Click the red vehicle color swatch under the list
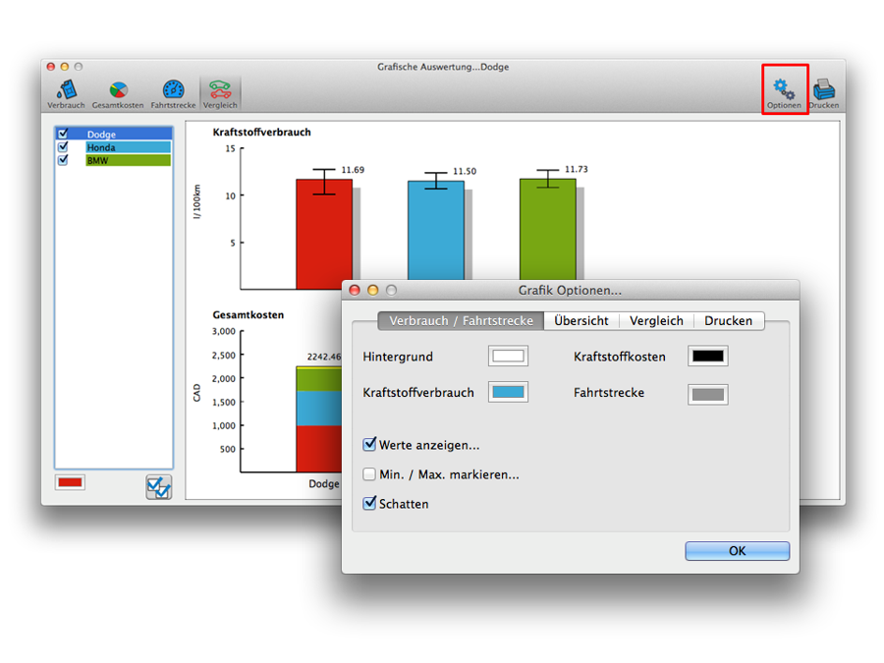The image size is (884, 663). pyautogui.click(x=71, y=482)
